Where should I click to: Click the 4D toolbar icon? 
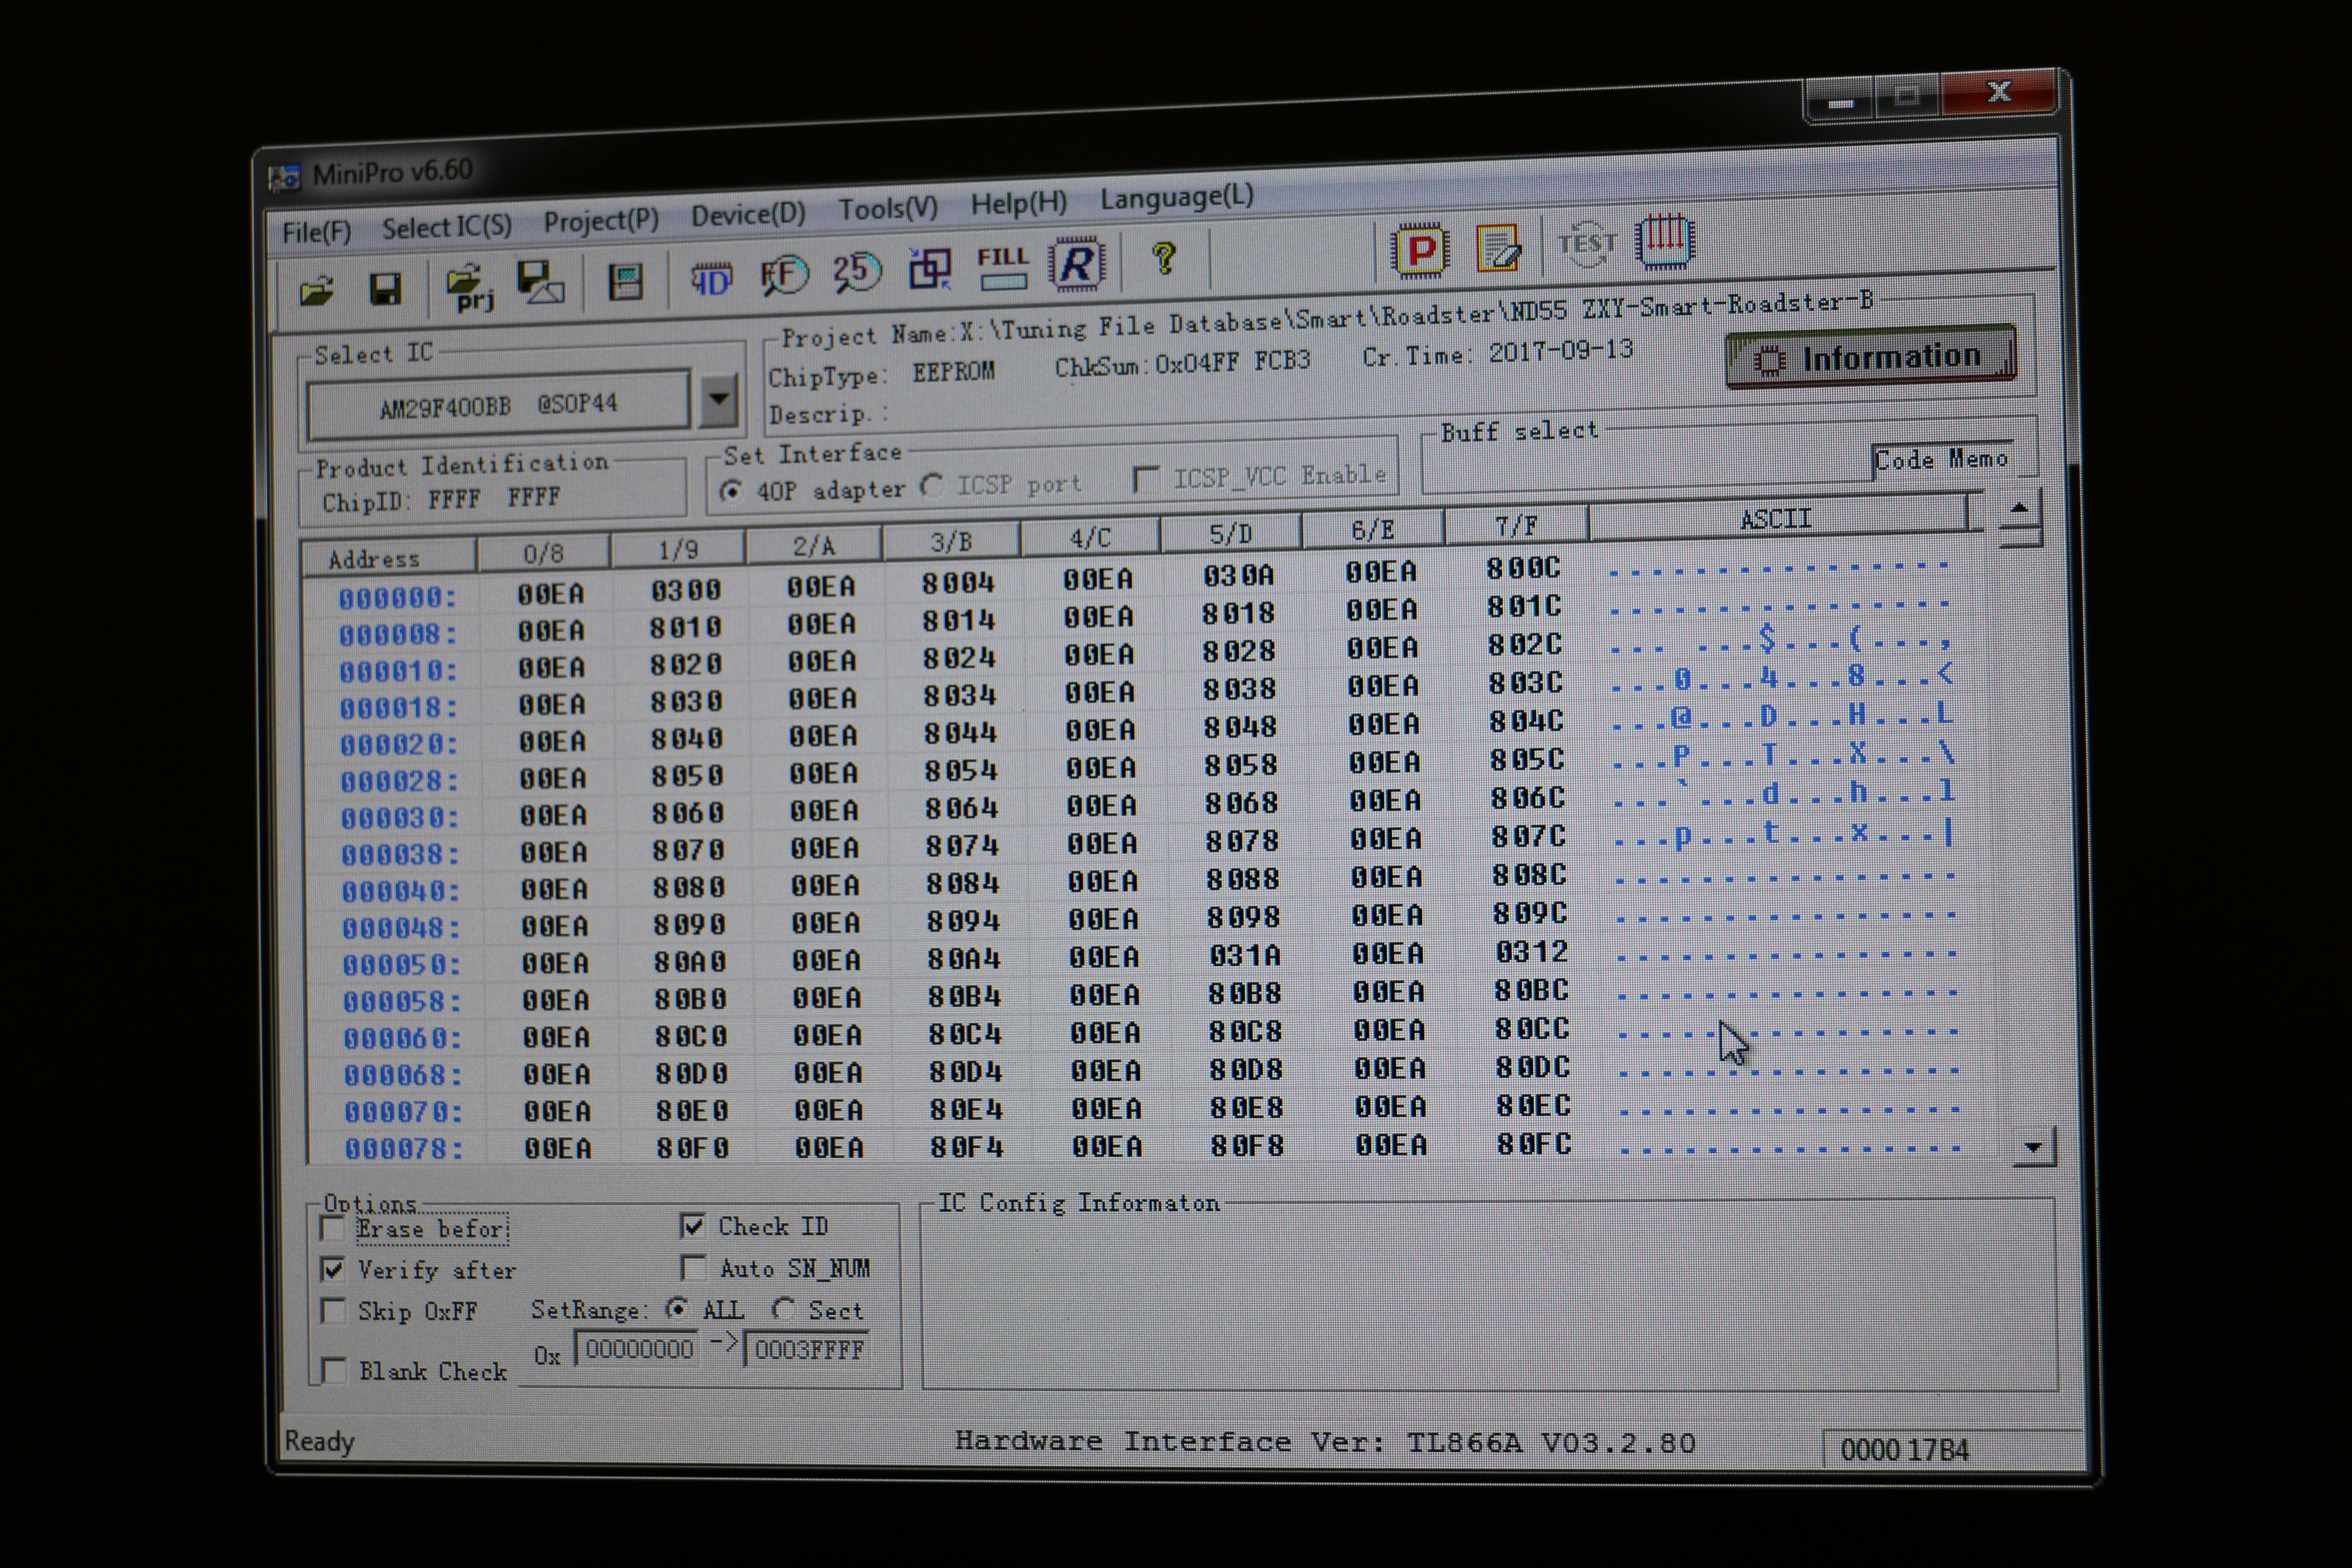pyautogui.click(x=711, y=279)
